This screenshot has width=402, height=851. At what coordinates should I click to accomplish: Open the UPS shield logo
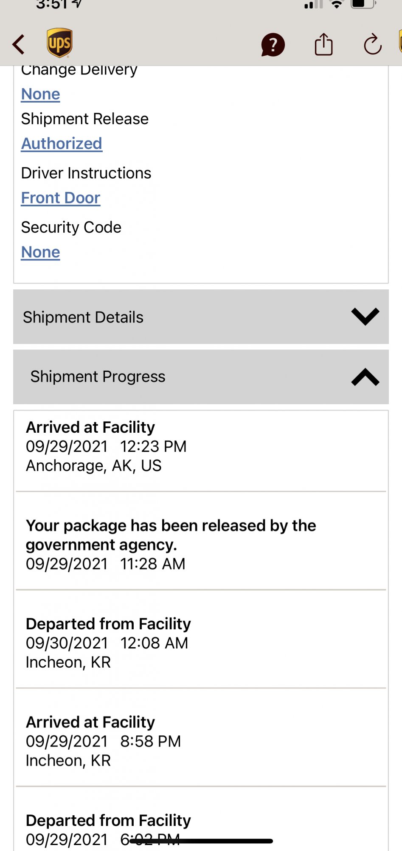(x=59, y=43)
